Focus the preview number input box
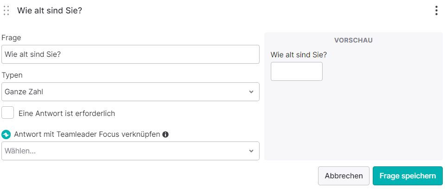Screen dimensions: 446x189 297,72
